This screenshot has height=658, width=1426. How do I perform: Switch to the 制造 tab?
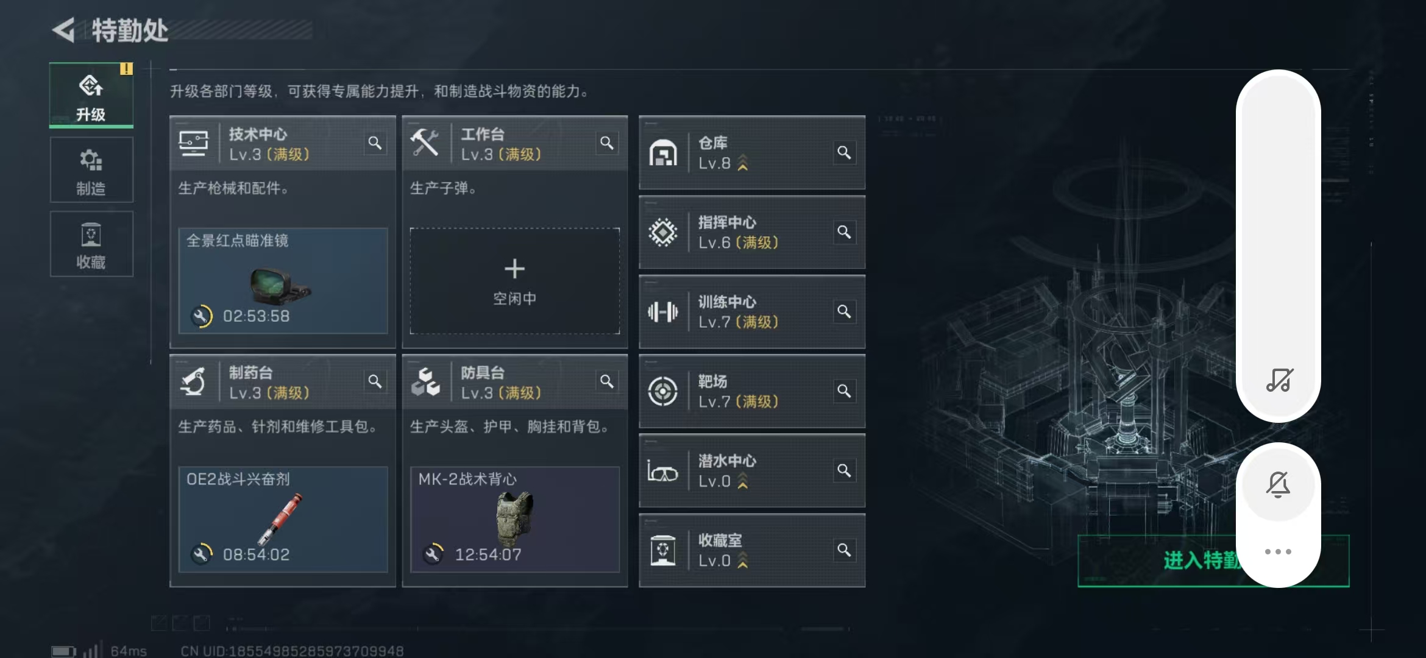(91, 170)
